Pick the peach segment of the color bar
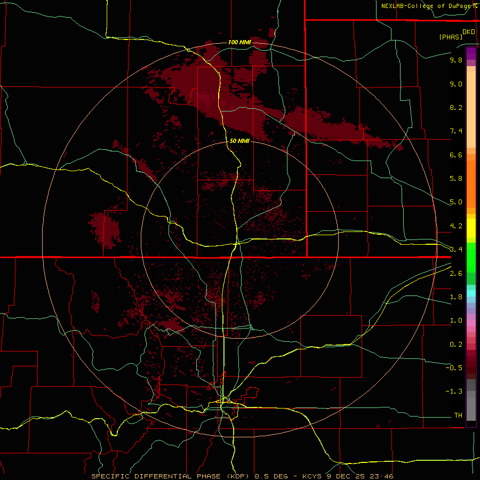Screen dimensions: 480x480 [471, 109]
